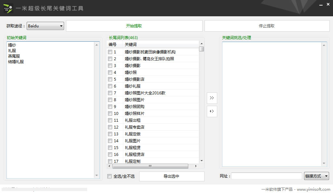
Task: Click initial keywords box scroll-up arrow
Action: pyautogui.click(x=97, y=45)
